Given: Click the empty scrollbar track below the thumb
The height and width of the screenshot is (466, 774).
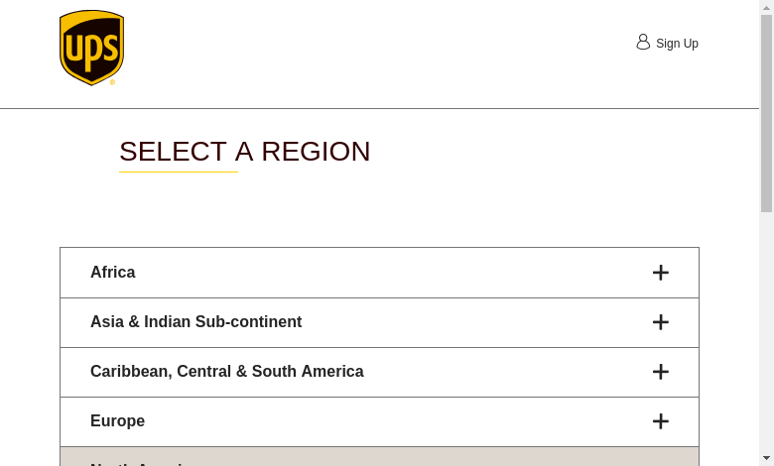Looking at the screenshot, I should [x=766, y=337].
